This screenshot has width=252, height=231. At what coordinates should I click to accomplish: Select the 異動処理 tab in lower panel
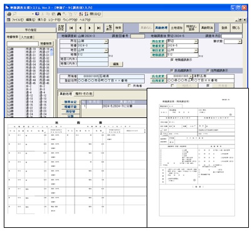pos(66,94)
